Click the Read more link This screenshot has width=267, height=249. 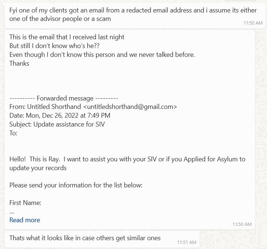coord(25,220)
